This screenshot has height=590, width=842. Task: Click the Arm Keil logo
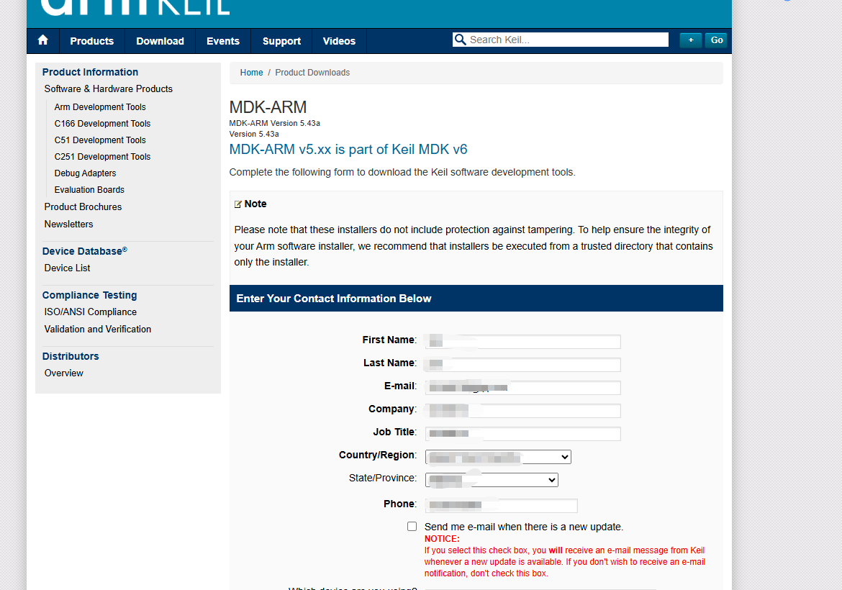(x=135, y=7)
